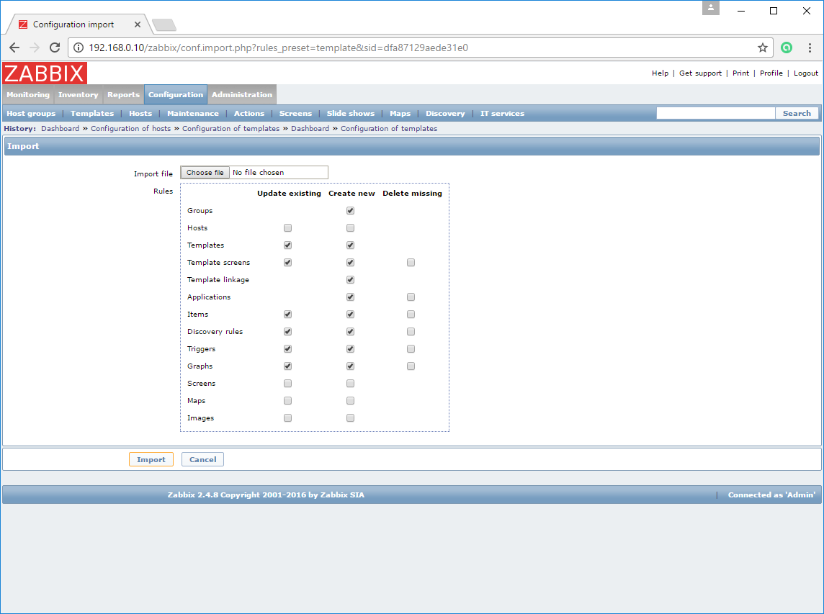
Task: Open the Configuration menu
Action: click(176, 94)
